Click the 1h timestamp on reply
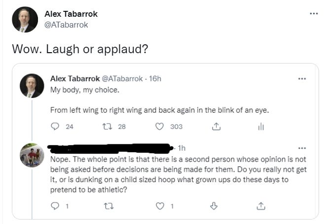 [x=181, y=148]
